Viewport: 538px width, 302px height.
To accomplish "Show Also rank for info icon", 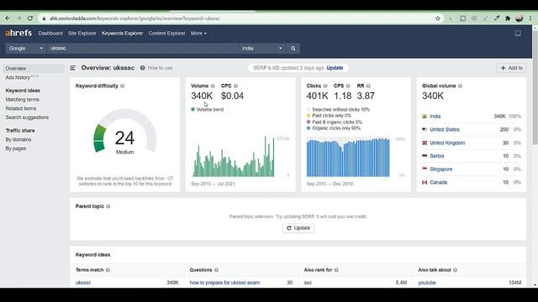I will pyautogui.click(x=336, y=270).
